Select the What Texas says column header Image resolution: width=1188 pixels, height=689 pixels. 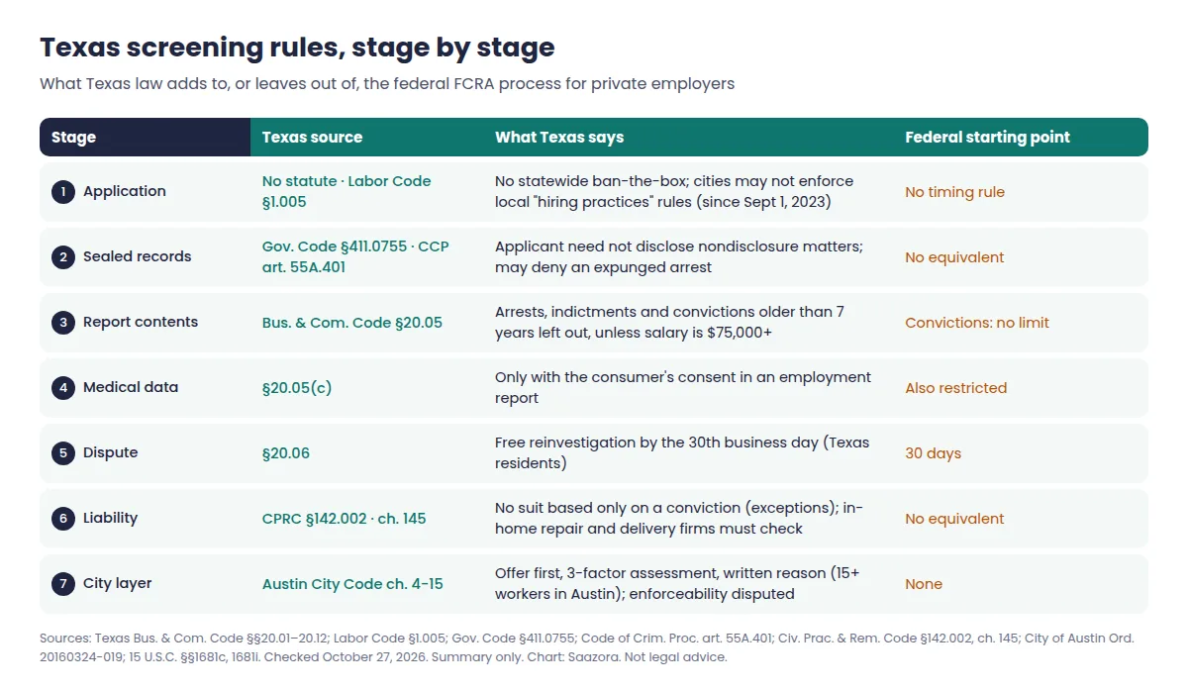coord(688,138)
